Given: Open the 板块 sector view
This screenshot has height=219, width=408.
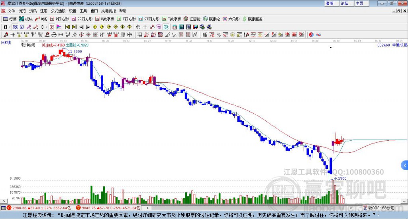Looking at the screenshot, I should (x=25, y=19).
